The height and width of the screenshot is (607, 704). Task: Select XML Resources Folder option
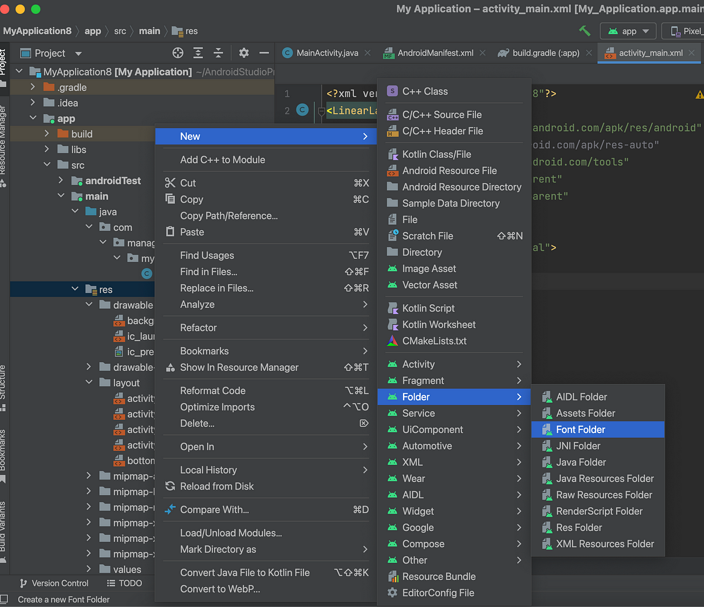(598, 544)
